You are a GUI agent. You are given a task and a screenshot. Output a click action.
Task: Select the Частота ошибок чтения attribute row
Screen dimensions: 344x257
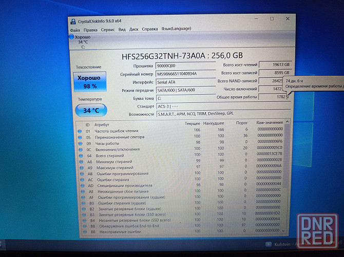point(180,131)
